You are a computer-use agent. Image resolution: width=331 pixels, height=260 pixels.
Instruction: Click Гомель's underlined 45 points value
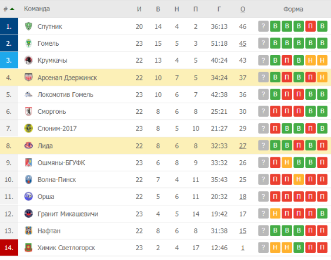(x=243, y=43)
